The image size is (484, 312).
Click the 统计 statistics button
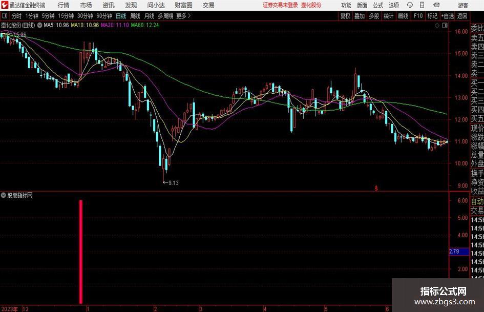388,16
